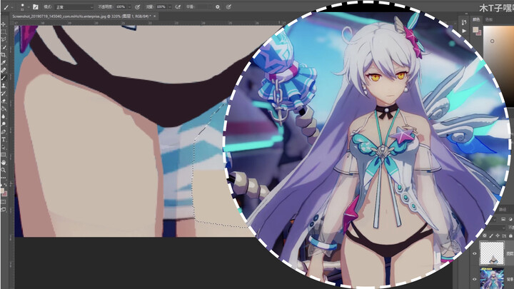This screenshot has width=514, height=289.
Task: Select the Eraser tool
Action: click(4, 101)
